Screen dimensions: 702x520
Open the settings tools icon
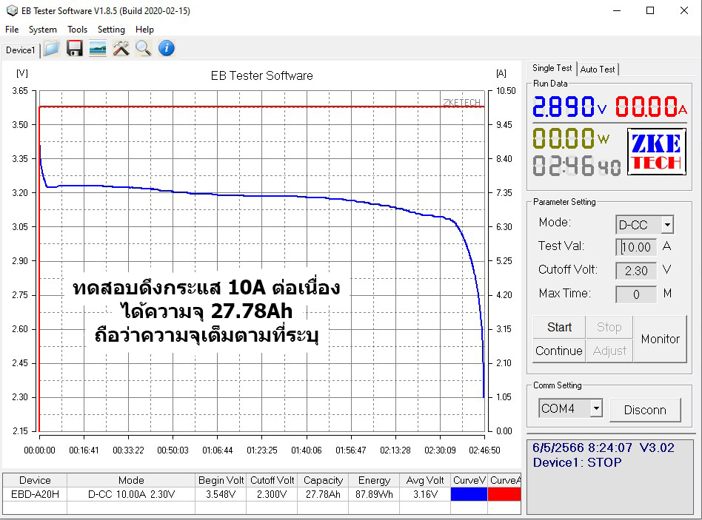click(120, 48)
